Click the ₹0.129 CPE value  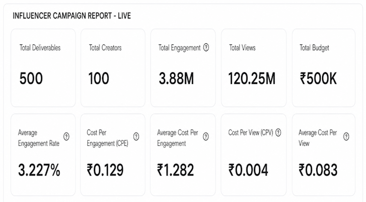click(105, 170)
